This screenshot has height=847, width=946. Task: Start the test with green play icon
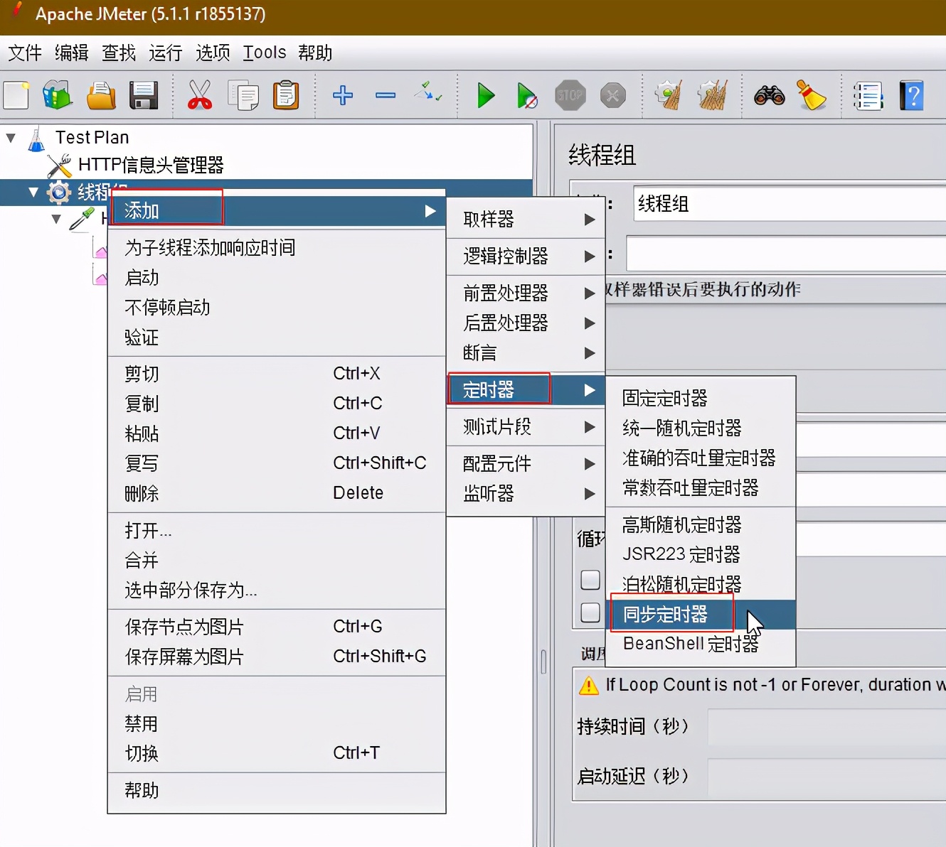486,95
